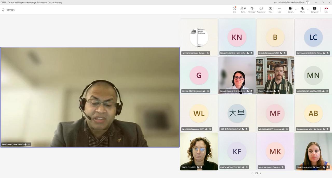Toggle the Cámara on or off
332x178 pixels.
290,10
